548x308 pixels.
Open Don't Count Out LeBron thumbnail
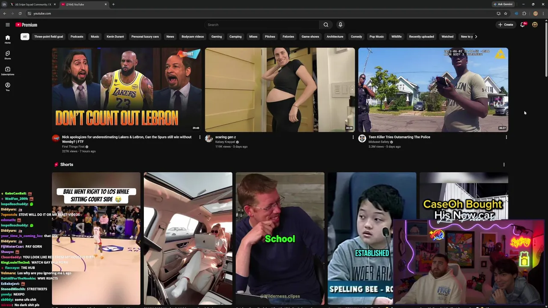pyautogui.click(x=127, y=90)
